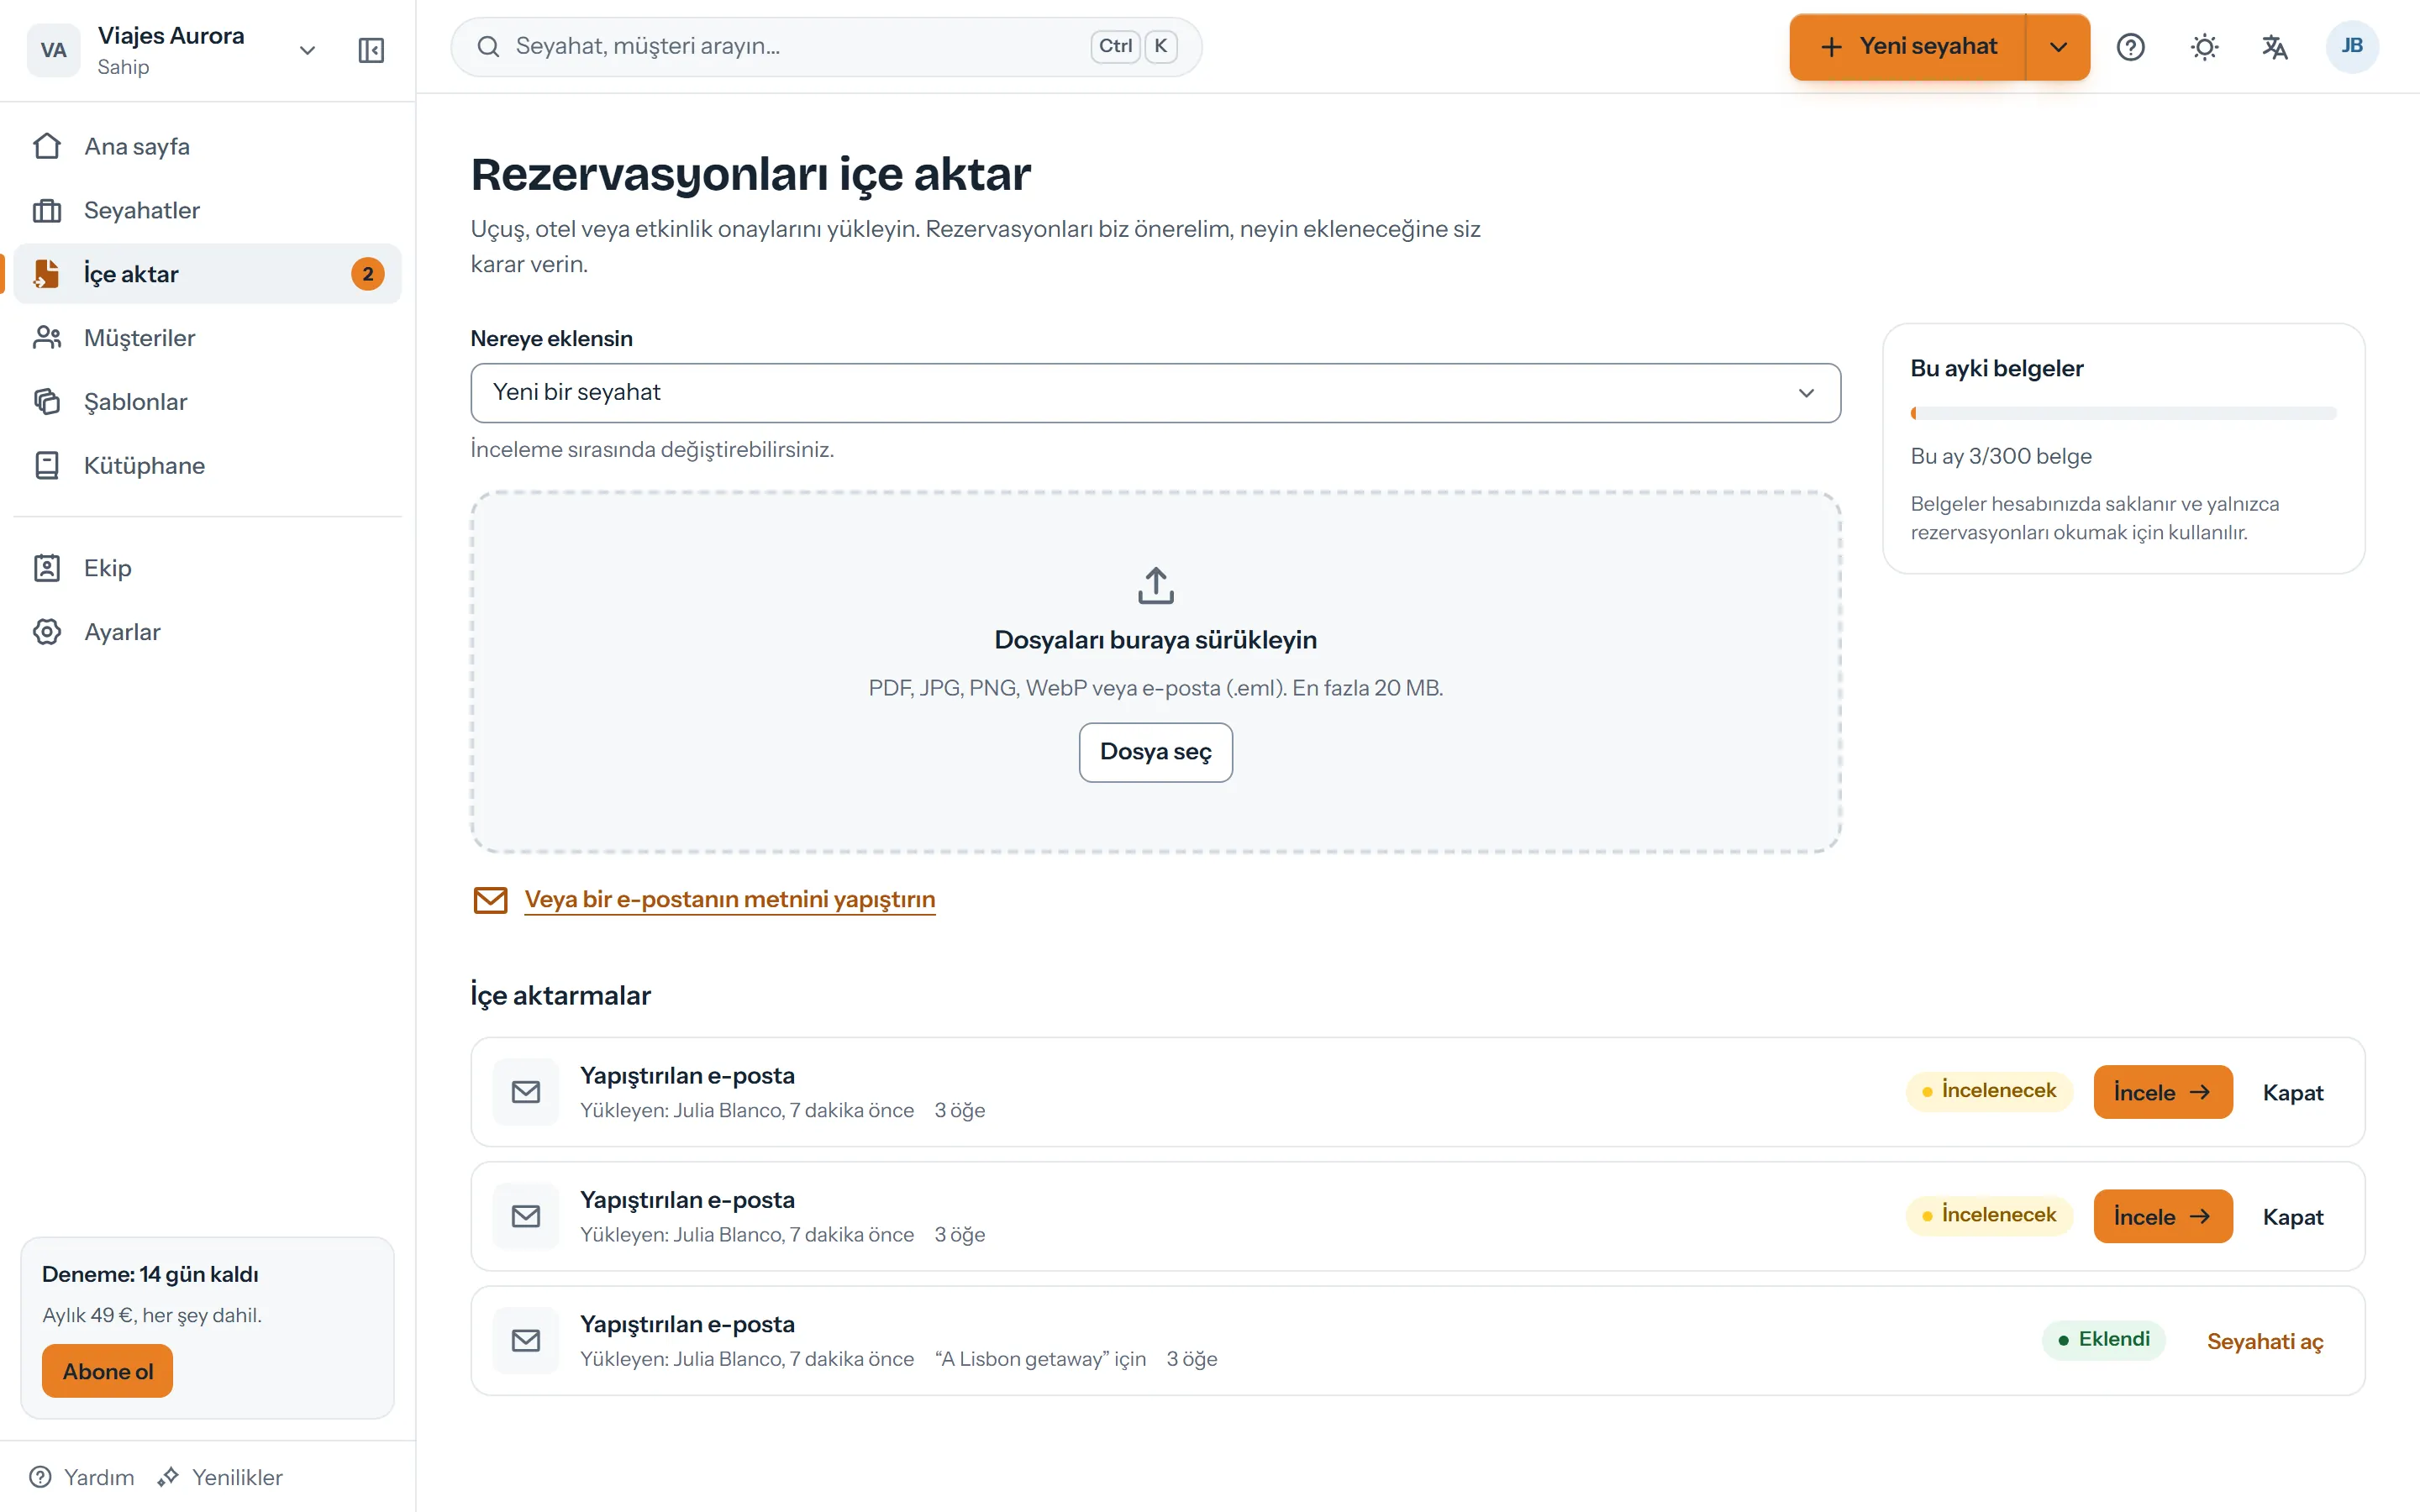Click mail icon of the Lisbon getaway import row

(526, 1341)
